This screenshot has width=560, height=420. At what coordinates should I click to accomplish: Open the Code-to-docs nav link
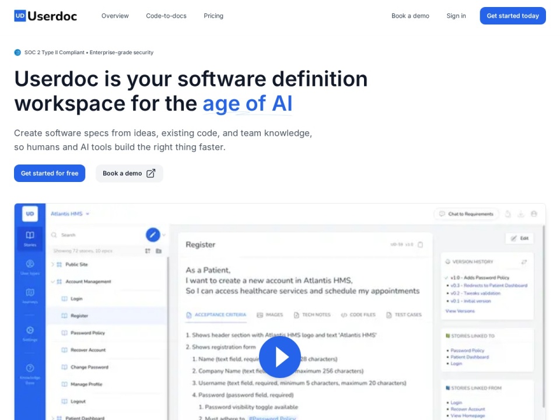tap(166, 16)
